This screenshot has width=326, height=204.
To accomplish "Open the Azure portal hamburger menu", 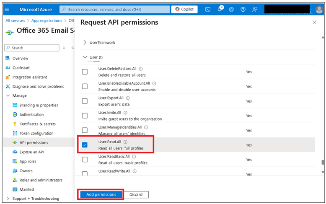I will pyautogui.click(x=7, y=9).
